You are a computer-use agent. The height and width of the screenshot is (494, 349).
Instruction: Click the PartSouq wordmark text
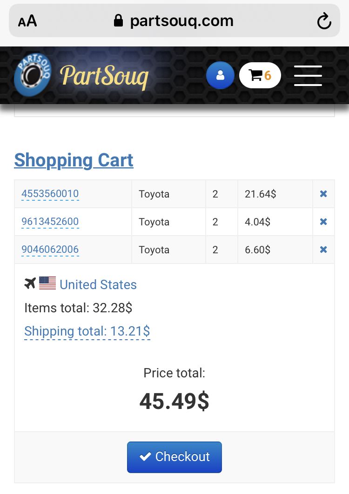click(104, 77)
